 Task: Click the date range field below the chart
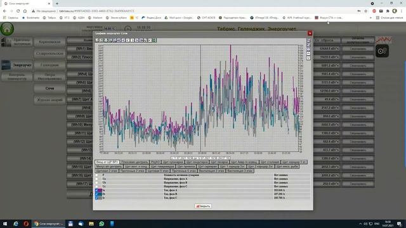(x=200, y=158)
